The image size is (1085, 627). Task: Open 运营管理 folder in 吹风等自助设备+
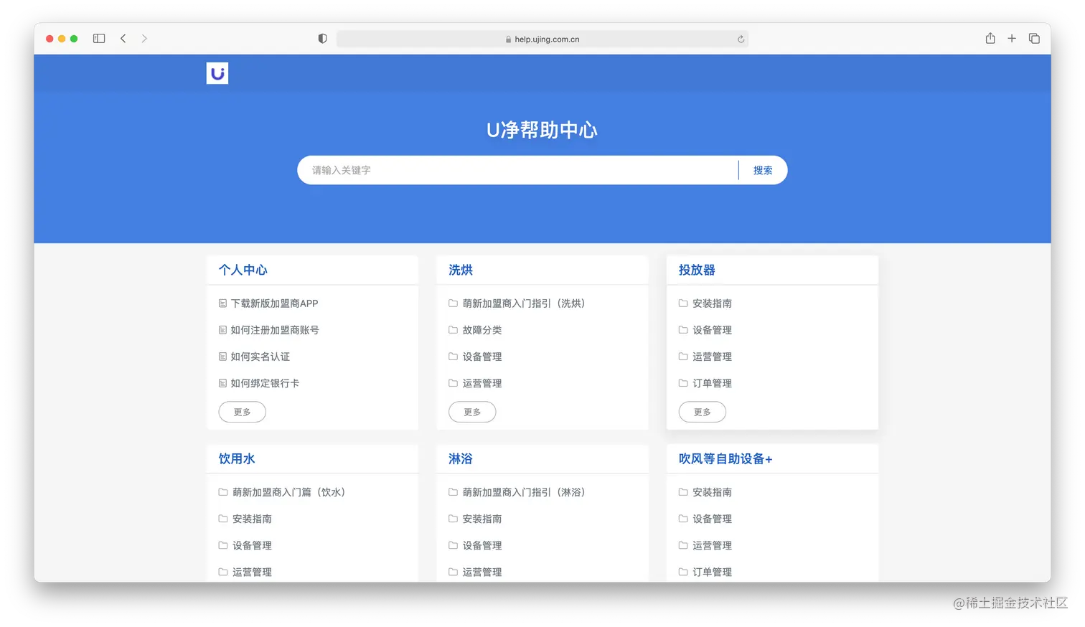tap(713, 545)
